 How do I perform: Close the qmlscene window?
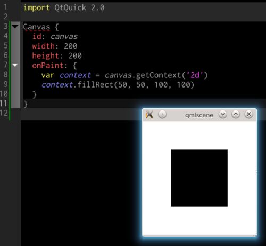tap(248, 114)
